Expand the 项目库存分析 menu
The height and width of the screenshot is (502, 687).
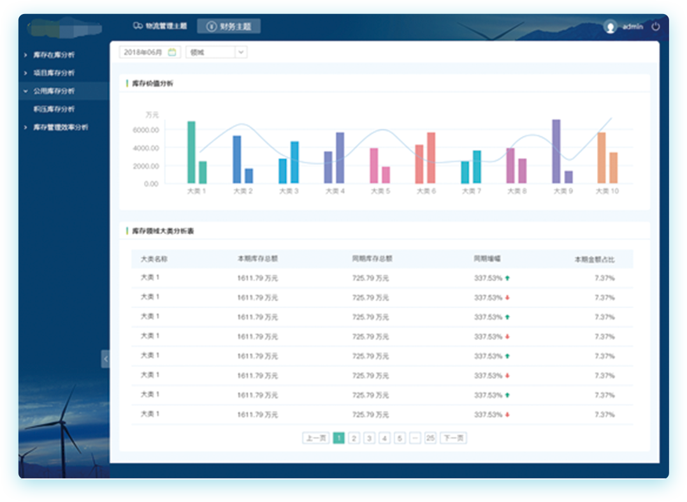(54, 73)
